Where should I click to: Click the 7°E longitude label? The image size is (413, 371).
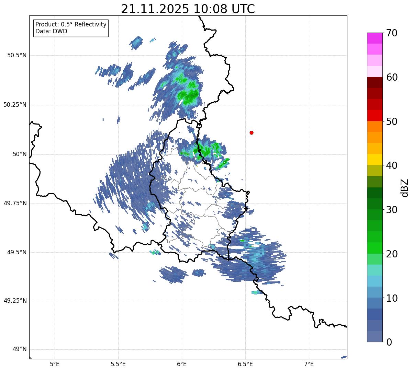pos(309,364)
